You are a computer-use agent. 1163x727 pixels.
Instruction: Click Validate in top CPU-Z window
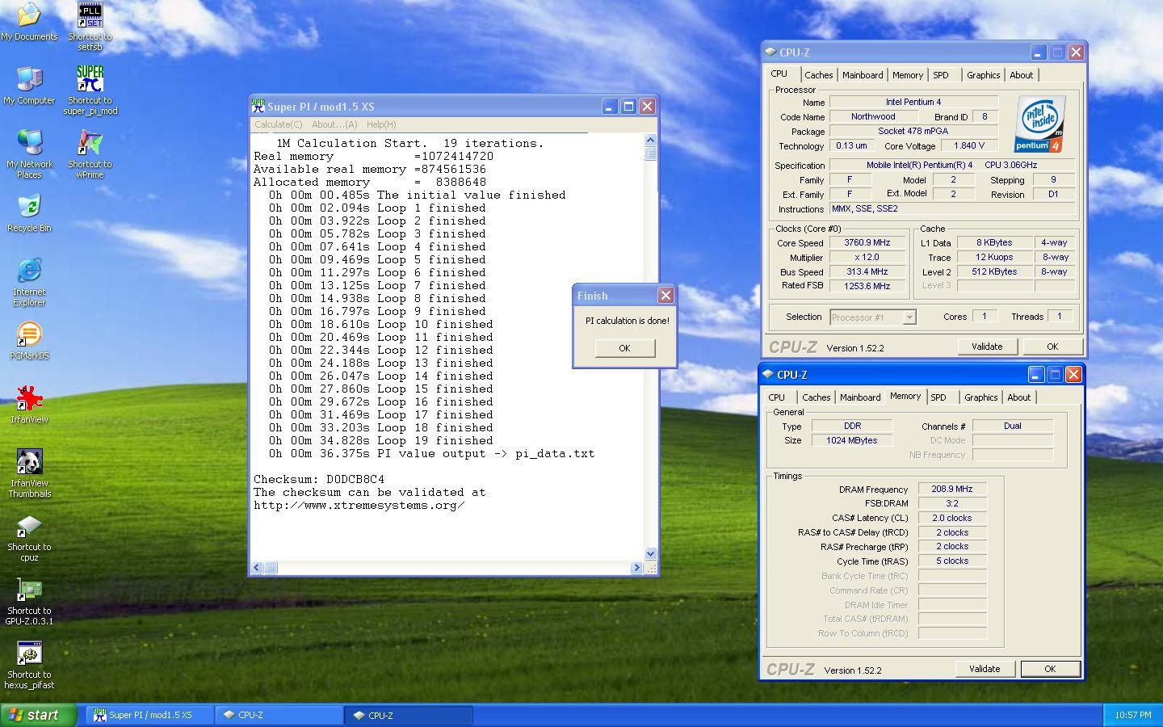[x=987, y=347]
